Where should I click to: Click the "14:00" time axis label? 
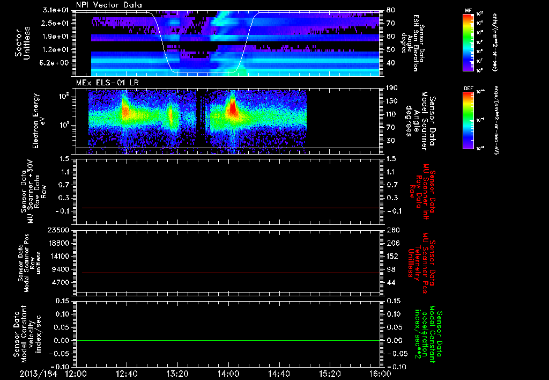point(228,374)
